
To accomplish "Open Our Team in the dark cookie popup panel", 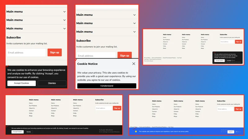I will pos(179,58).
